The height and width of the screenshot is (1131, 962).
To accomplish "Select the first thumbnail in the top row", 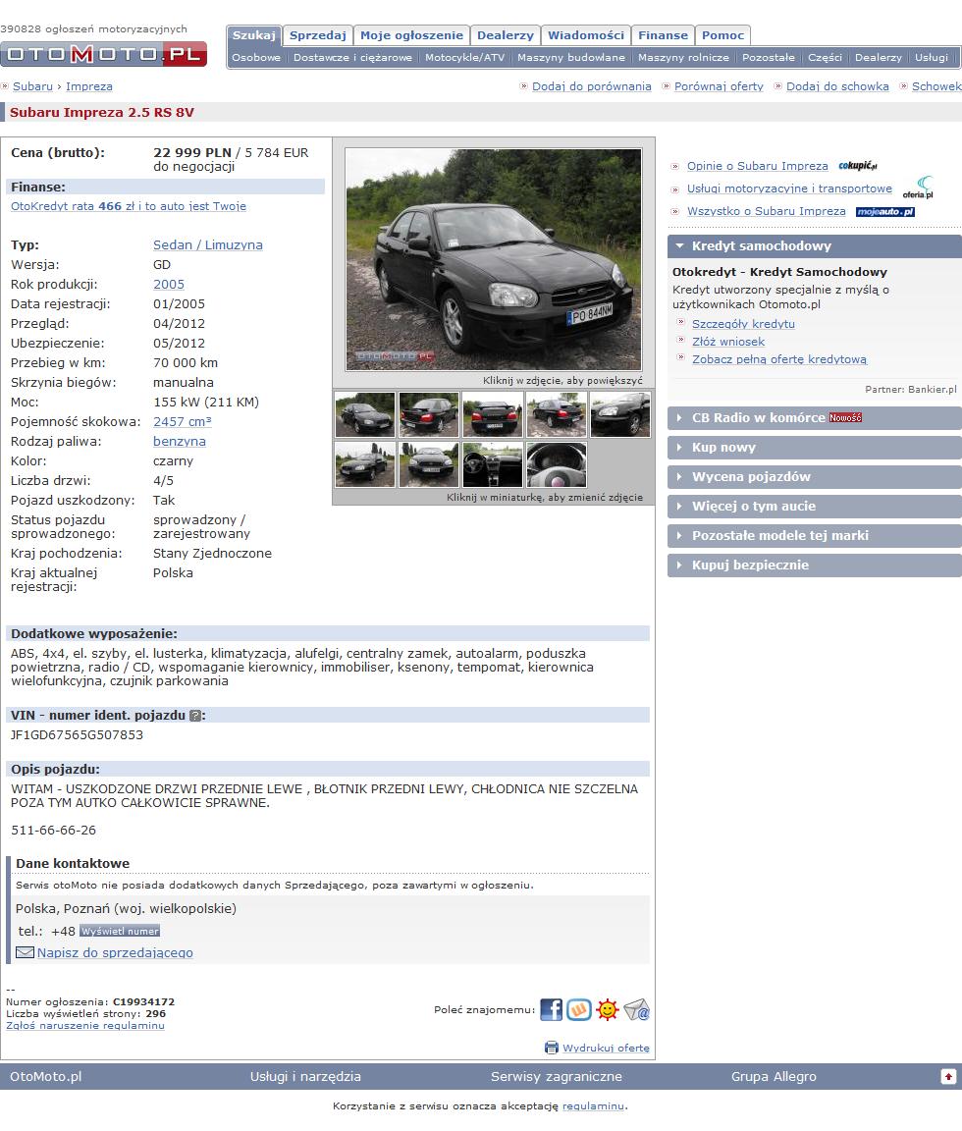I will (x=365, y=414).
